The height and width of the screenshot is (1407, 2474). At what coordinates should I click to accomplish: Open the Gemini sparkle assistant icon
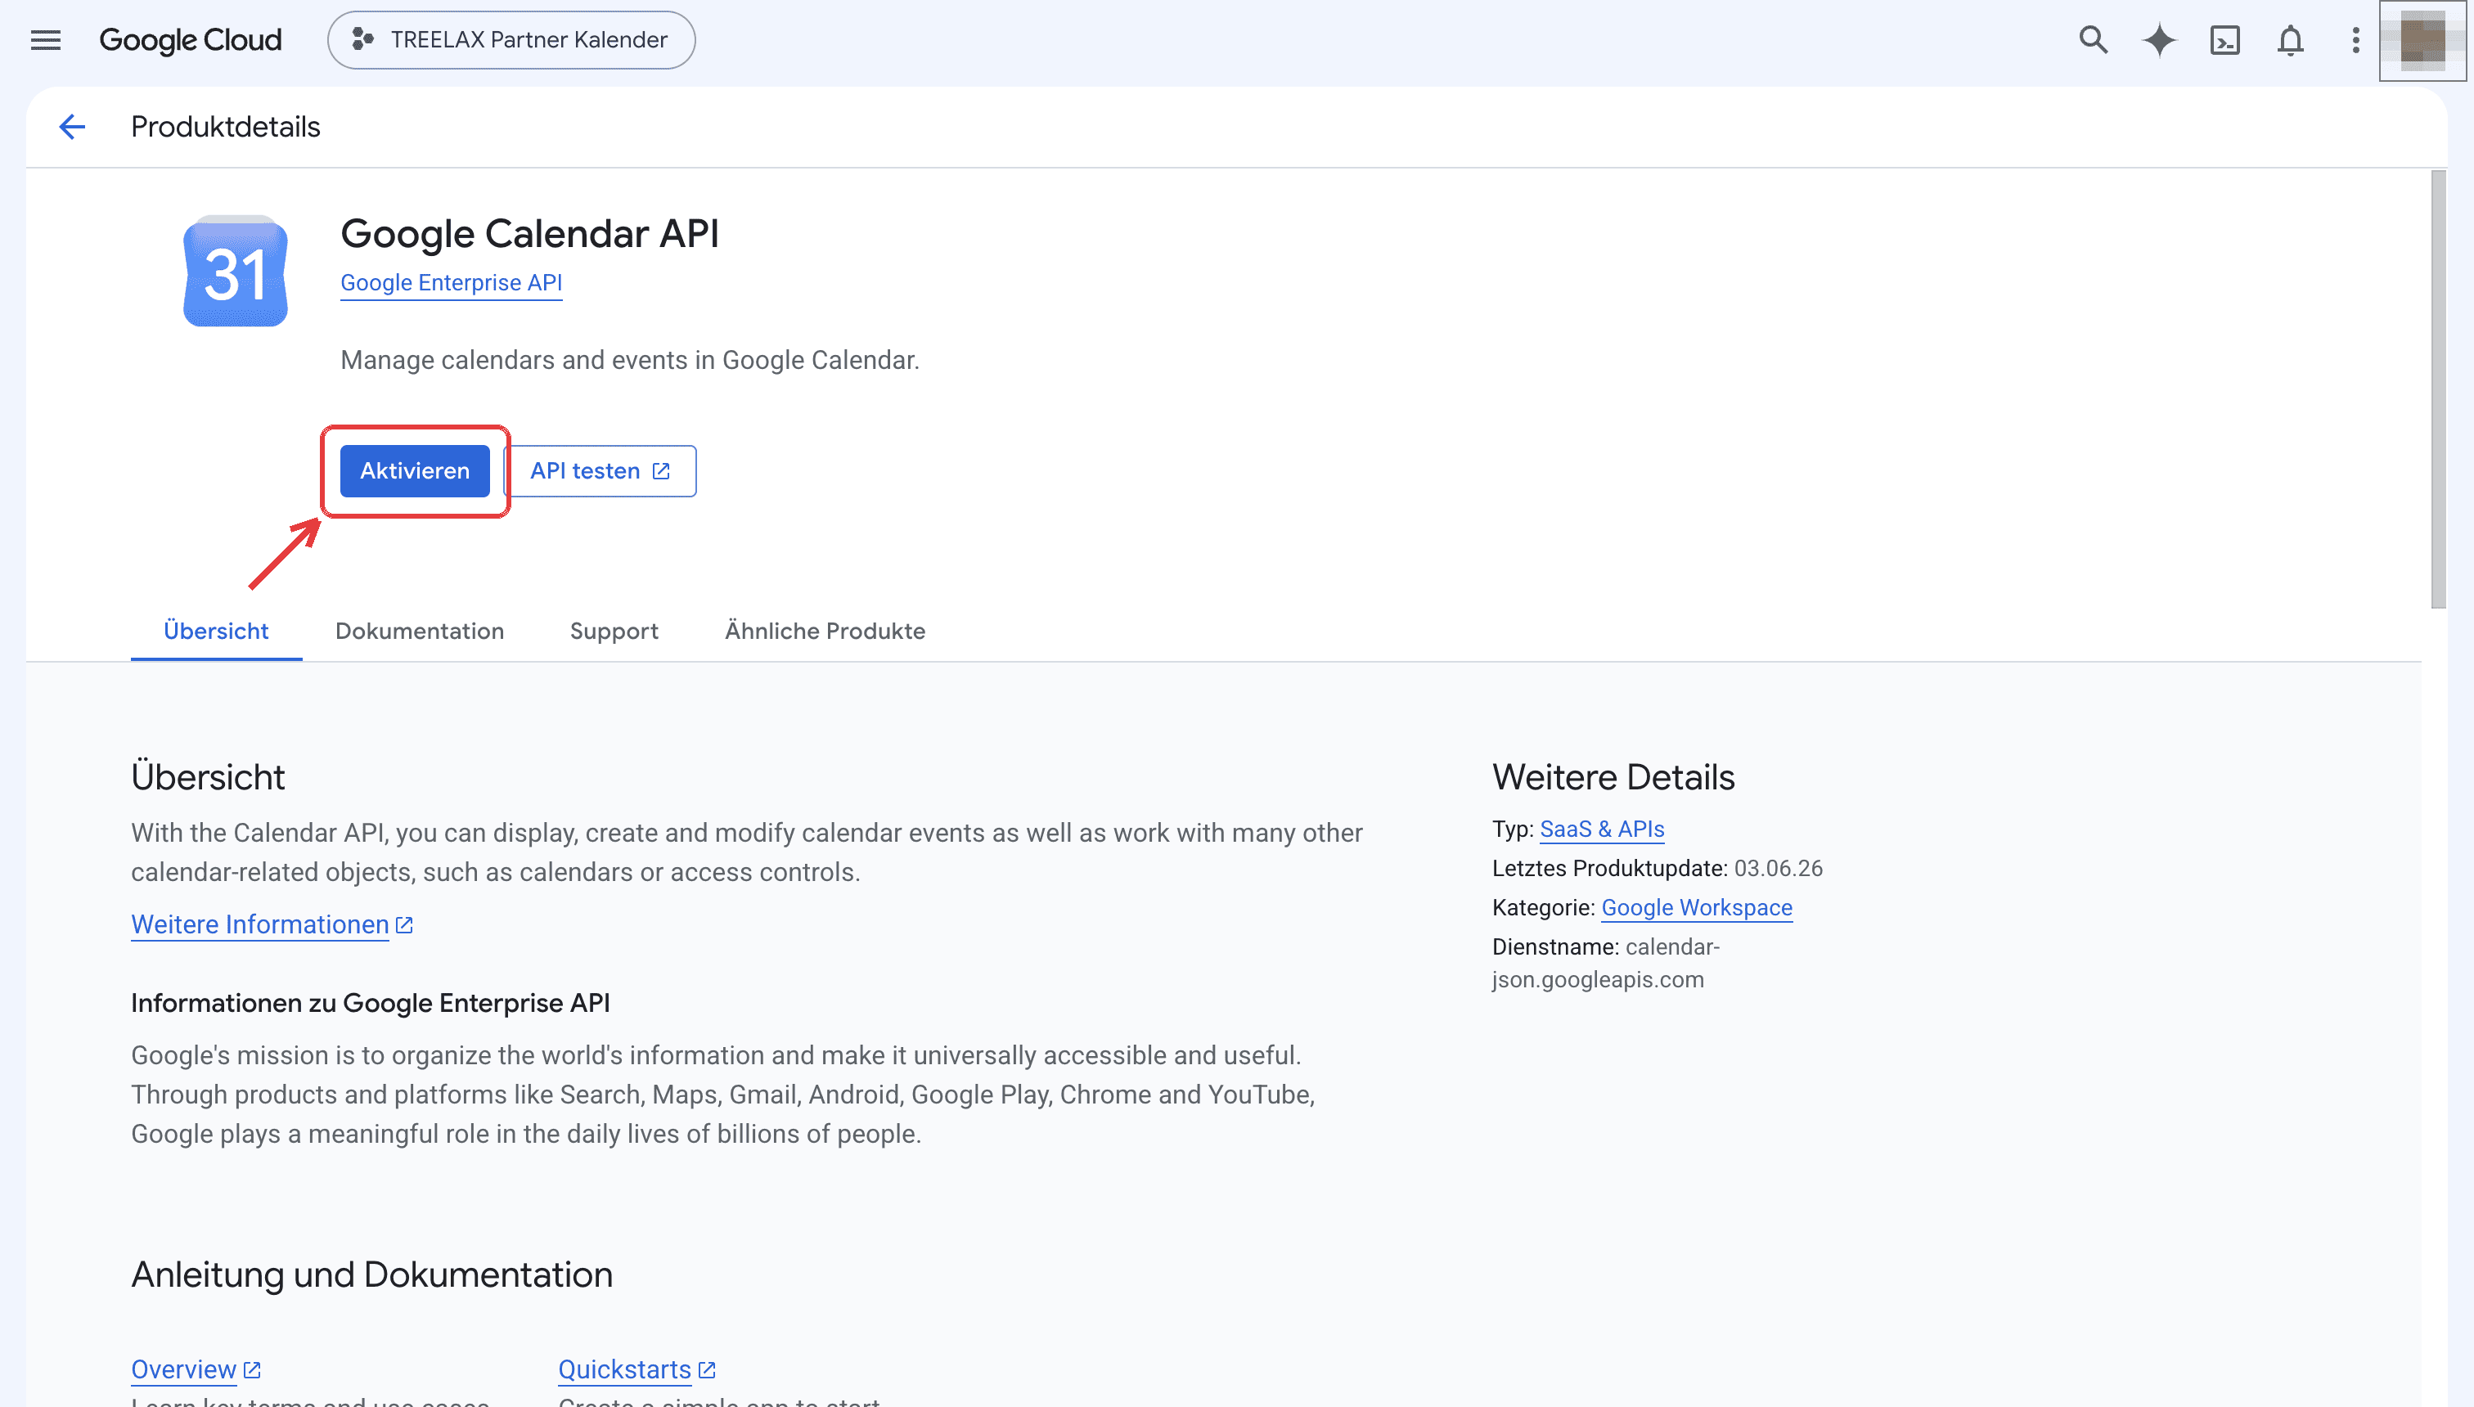click(2159, 39)
